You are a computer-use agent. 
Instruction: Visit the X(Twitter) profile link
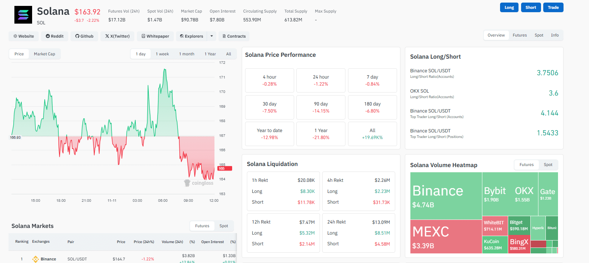(117, 36)
